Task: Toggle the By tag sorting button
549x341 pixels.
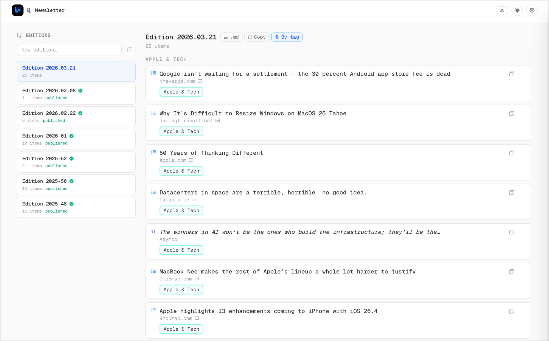Action: (287, 37)
